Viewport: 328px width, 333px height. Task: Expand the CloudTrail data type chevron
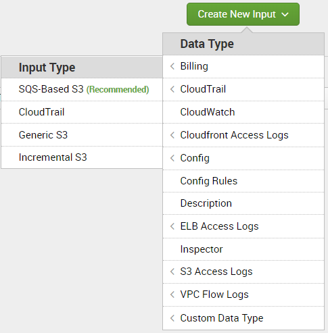[x=172, y=89]
